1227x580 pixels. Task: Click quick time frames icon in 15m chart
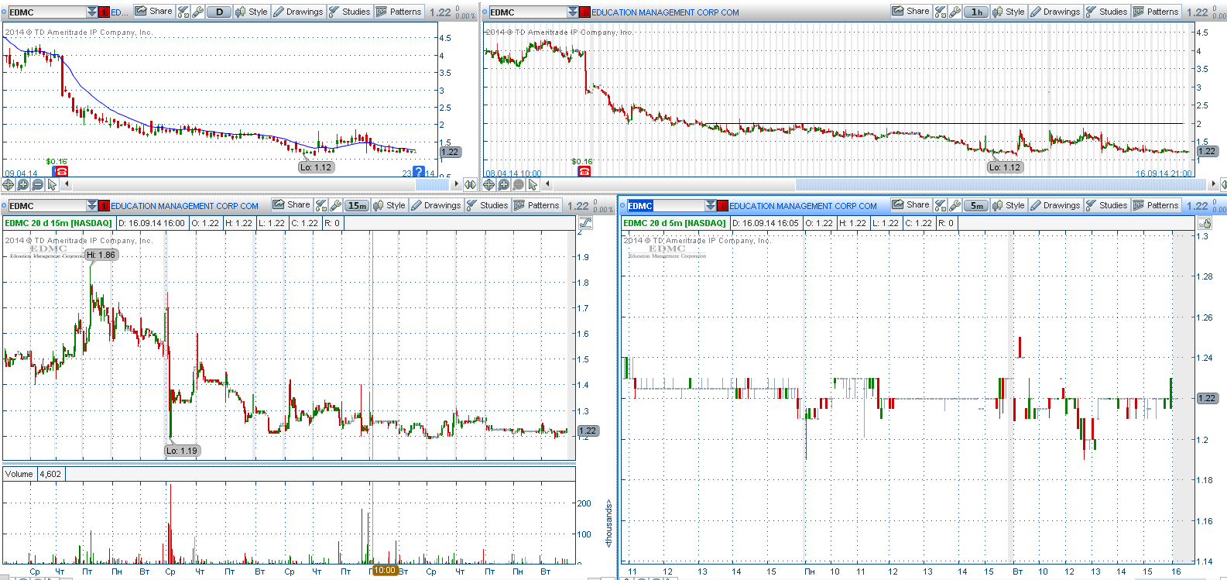coord(321,205)
